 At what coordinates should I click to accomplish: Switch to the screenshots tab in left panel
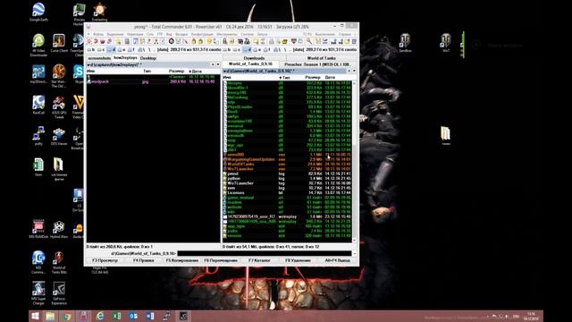click(99, 58)
